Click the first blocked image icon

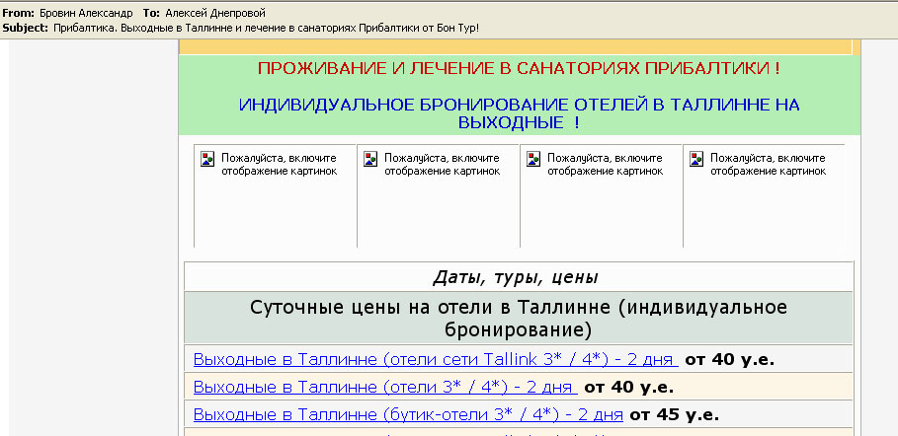click(x=207, y=160)
